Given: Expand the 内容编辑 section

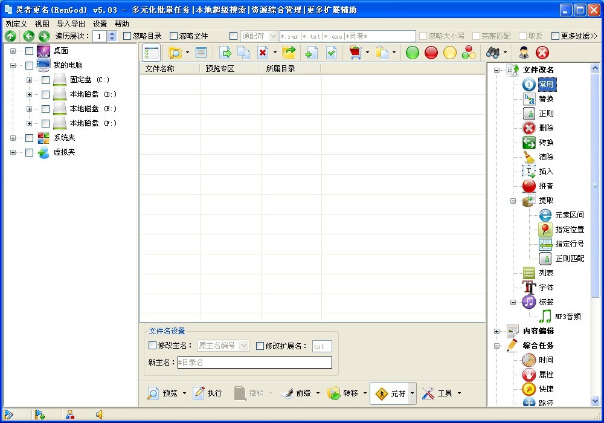Looking at the screenshot, I should coord(496,331).
